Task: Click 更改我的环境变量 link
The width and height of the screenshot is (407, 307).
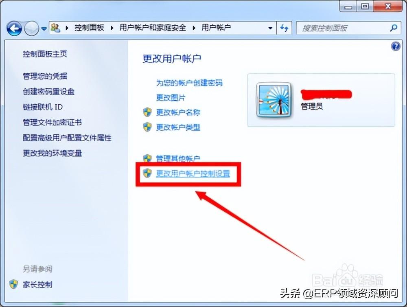Action: click(53, 153)
